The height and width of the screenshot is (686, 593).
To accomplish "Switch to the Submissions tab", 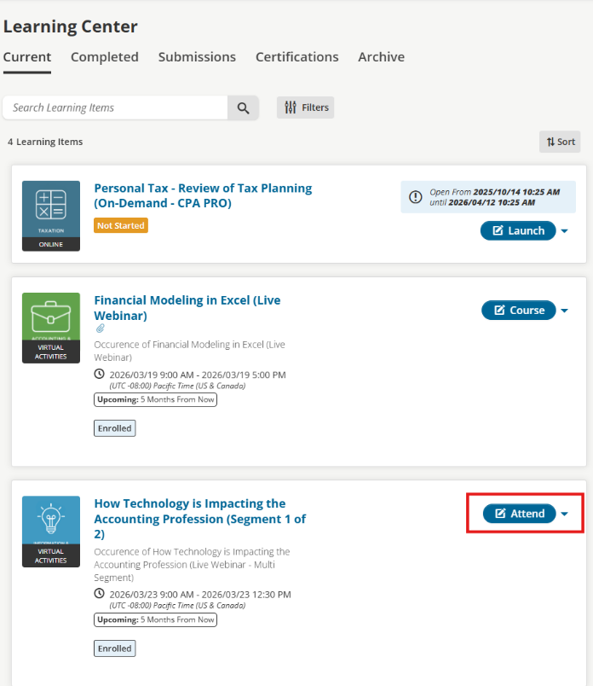I will pos(197,57).
